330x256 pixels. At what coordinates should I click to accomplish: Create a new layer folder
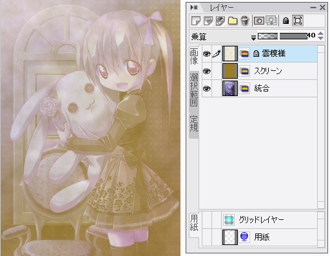233,21
